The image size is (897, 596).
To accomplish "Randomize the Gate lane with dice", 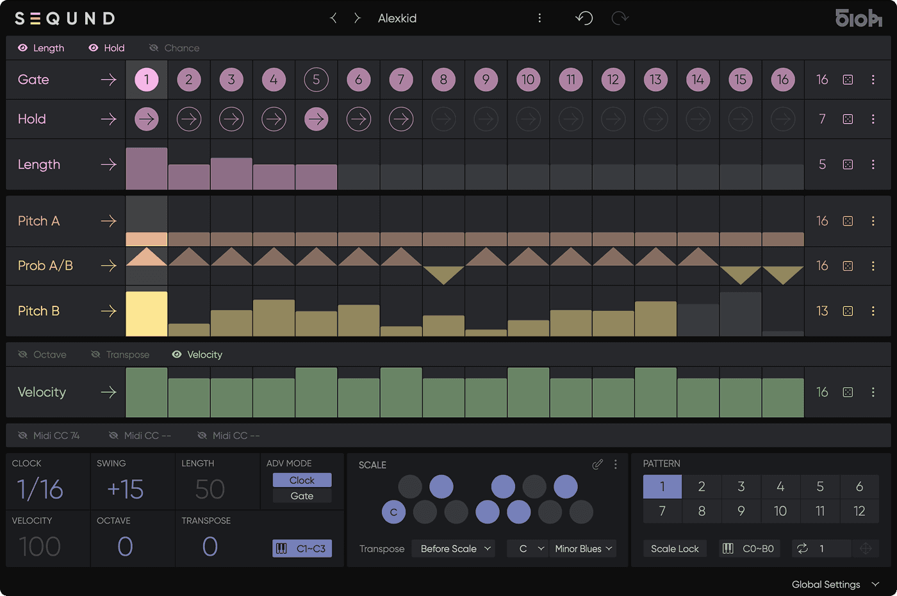I will pyautogui.click(x=848, y=79).
